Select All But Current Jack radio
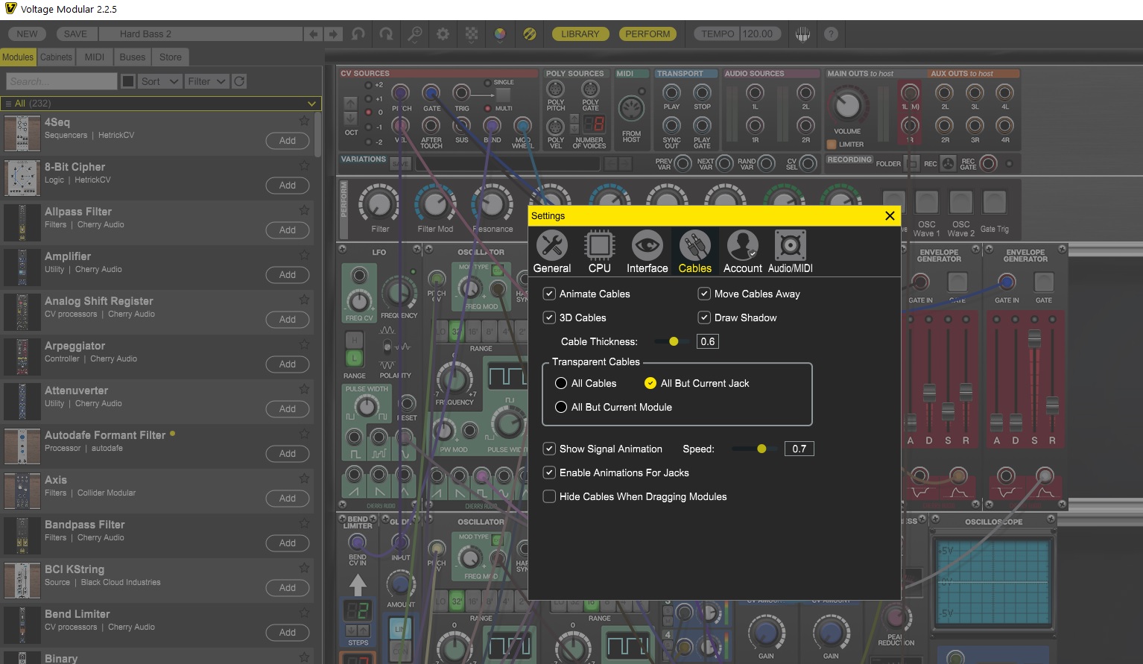The height and width of the screenshot is (664, 1143). pyautogui.click(x=650, y=383)
